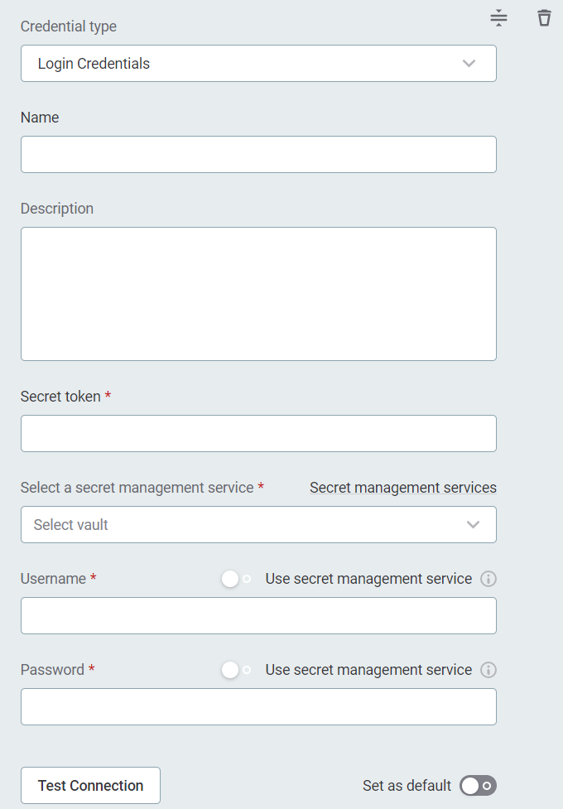Click the info icon beside Username toggle
The width and height of the screenshot is (563, 809).
coord(488,578)
